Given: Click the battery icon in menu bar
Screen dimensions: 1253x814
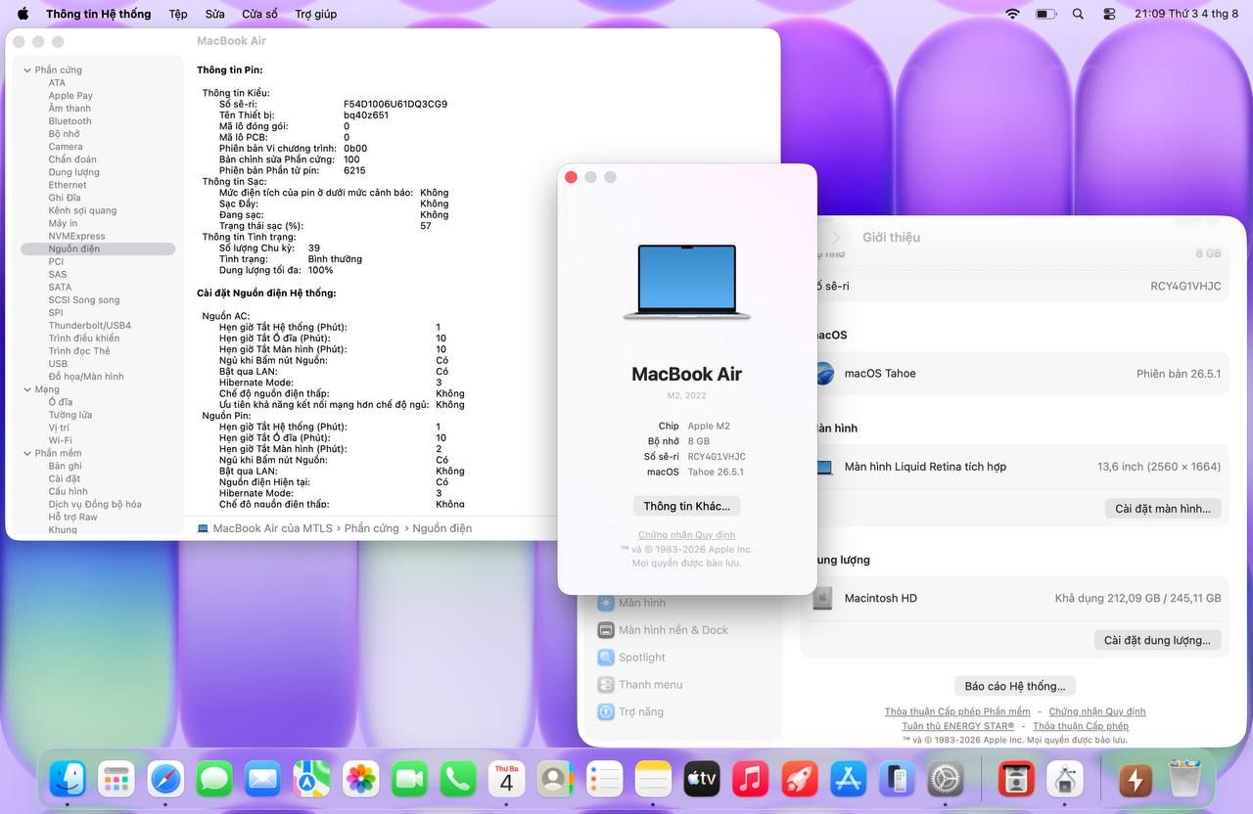Looking at the screenshot, I should (x=1045, y=14).
